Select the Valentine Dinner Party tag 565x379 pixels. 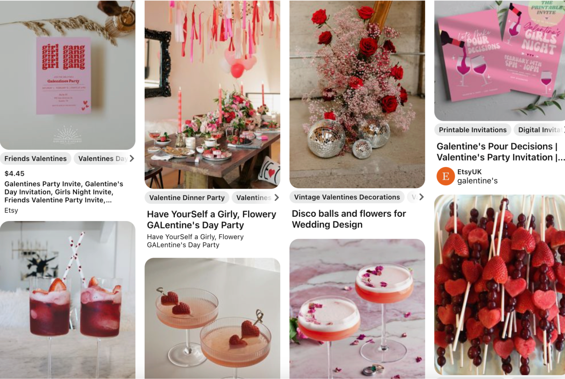pyautogui.click(x=187, y=198)
